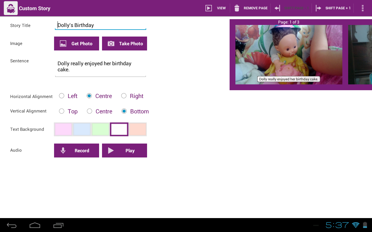Screen dimensions: 372x232
Task: Select the partially visible next page thumbnail
Action: click(360, 55)
